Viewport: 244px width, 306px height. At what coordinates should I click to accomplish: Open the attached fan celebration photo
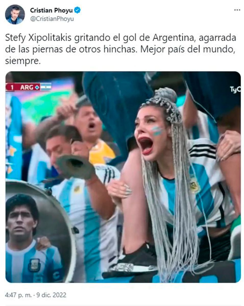point(123,177)
